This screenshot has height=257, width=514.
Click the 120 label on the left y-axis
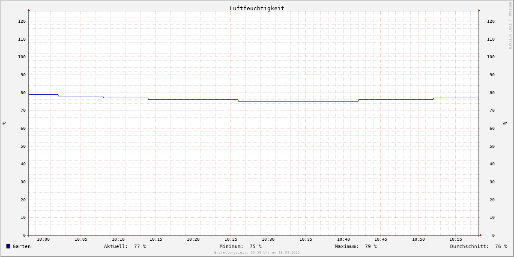(22, 21)
